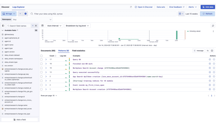Toggle the field list sidebar icon
This screenshot has height=126, width=216.
(3, 26)
